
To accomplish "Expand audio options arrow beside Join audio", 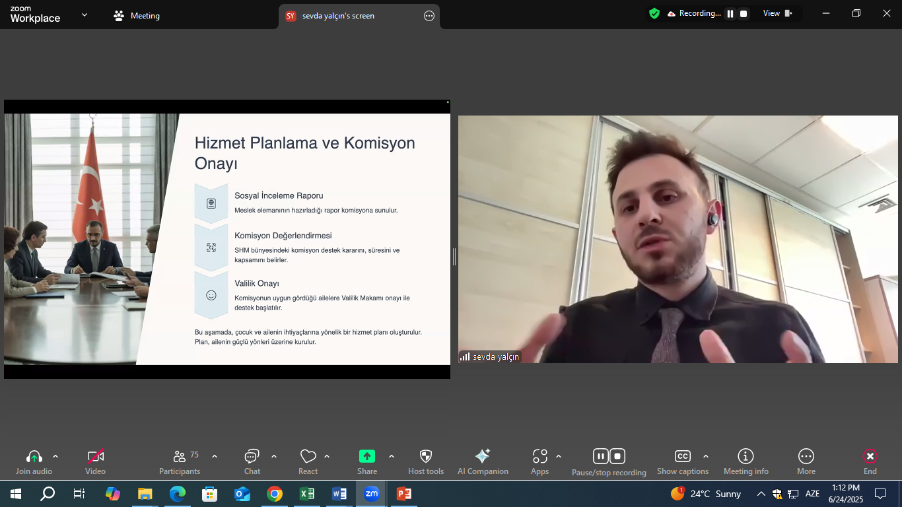I will click(x=55, y=456).
